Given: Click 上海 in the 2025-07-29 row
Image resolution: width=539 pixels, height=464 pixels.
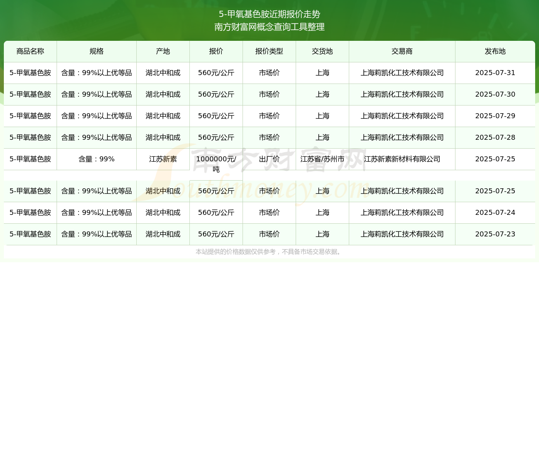Looking at the screenshot, I should [322, 116].
